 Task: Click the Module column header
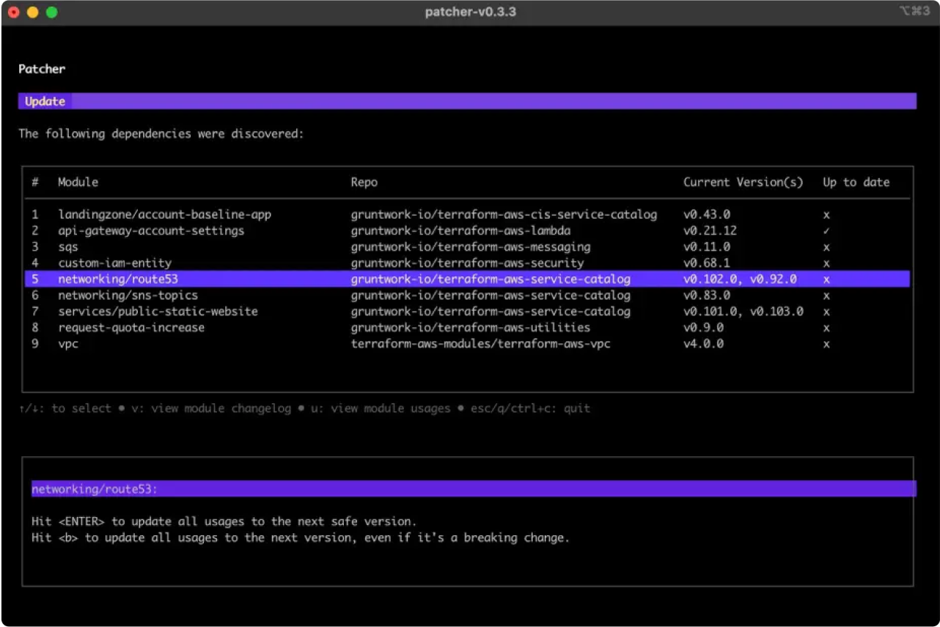(x=78, y=182)
